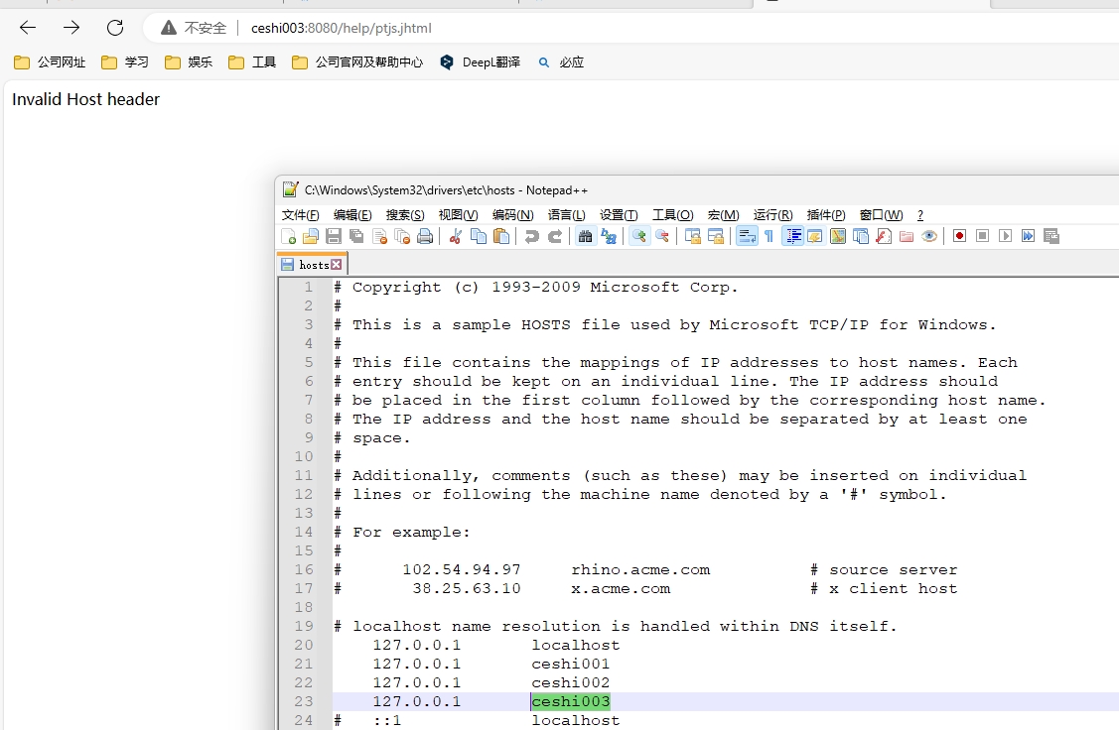The image size is (1119, 730).
Task: Open the 公司网址 bookmark folder
Action: pyautogui.click(x=51, y=62)
